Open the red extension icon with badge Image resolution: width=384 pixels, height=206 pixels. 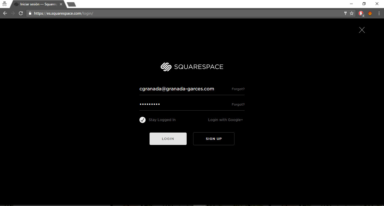[361, 13]
